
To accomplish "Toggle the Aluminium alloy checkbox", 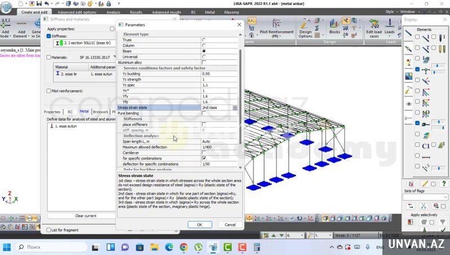I will (204, 62).
